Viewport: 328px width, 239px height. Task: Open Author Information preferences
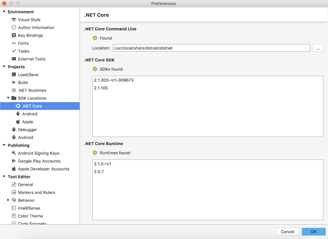(x=36, y=28)
